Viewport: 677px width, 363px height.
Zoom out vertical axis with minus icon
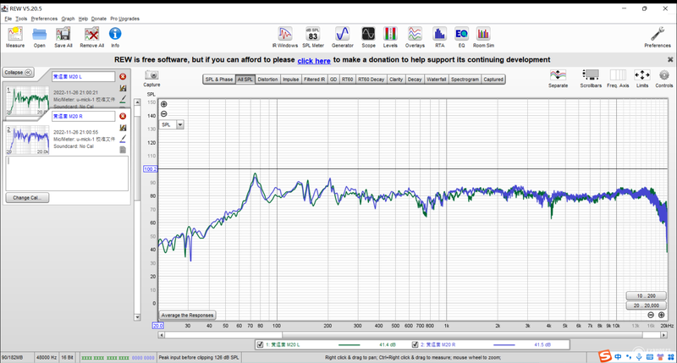tap(164, 114)
